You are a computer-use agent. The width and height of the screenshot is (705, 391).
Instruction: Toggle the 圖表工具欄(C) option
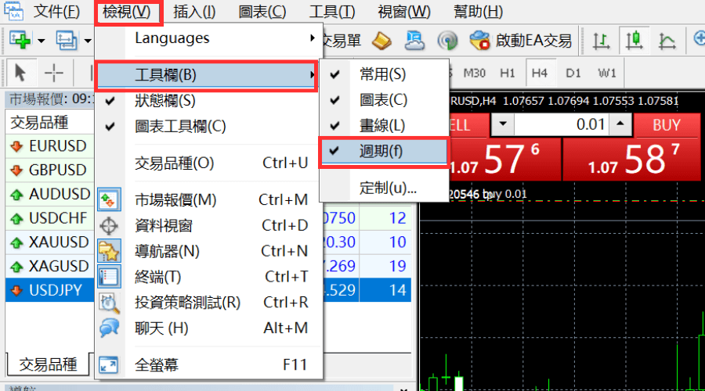[x=208, y=127]
